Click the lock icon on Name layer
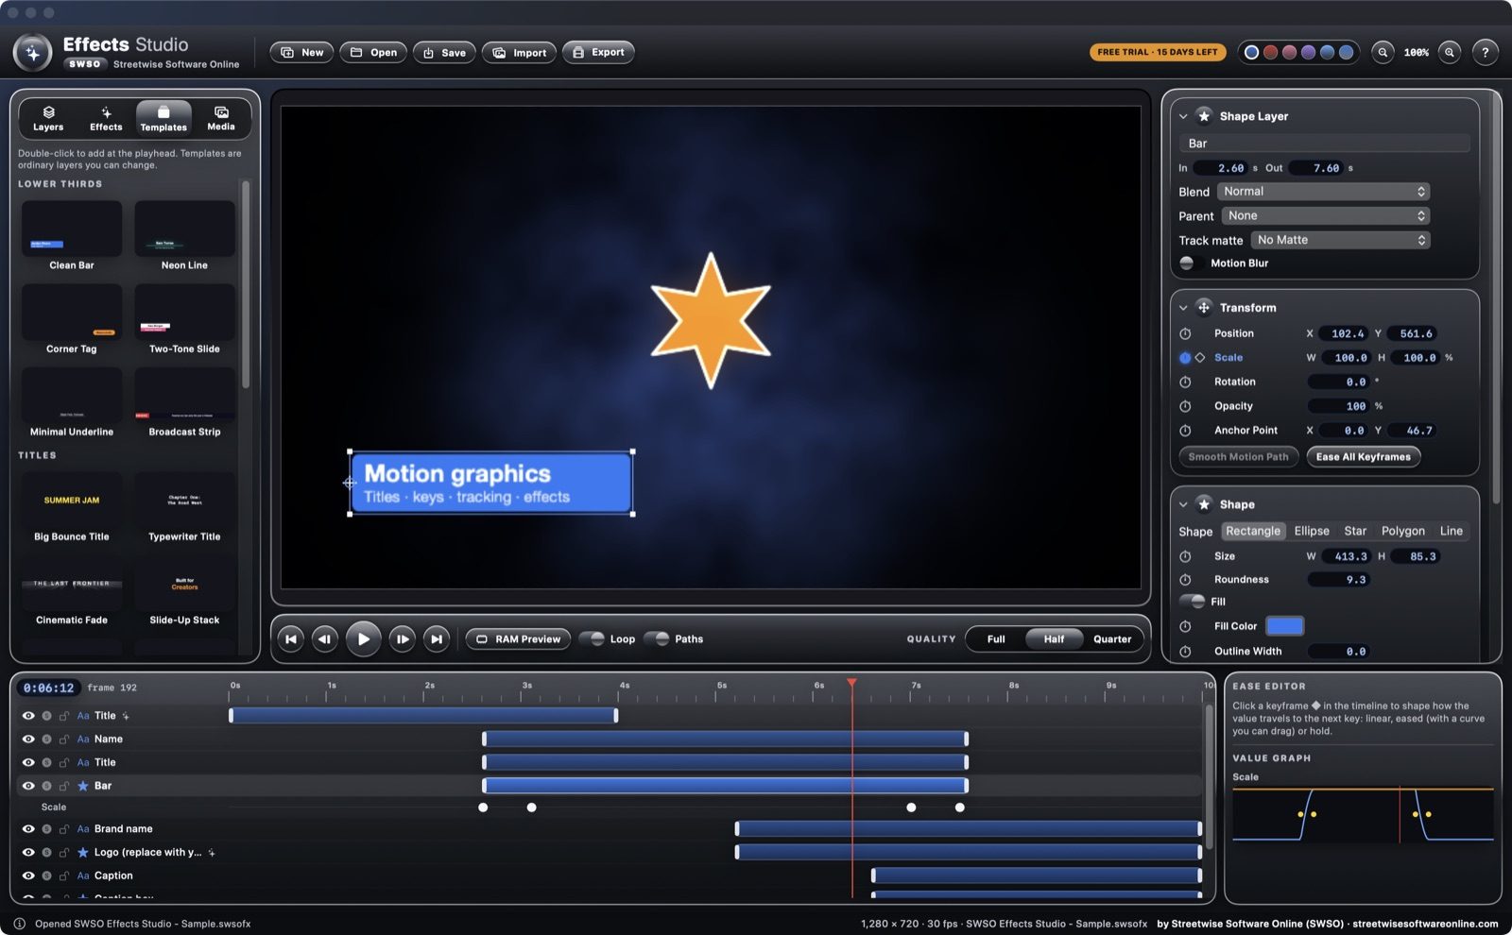 click(64, 739)
